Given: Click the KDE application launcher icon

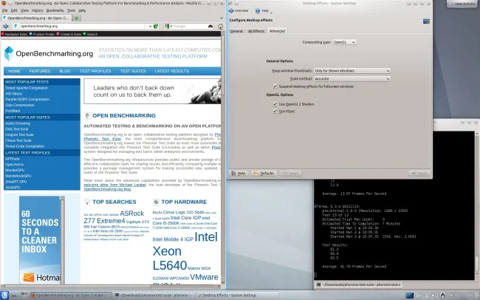Looking at the screenshot, I should (6, 295).
